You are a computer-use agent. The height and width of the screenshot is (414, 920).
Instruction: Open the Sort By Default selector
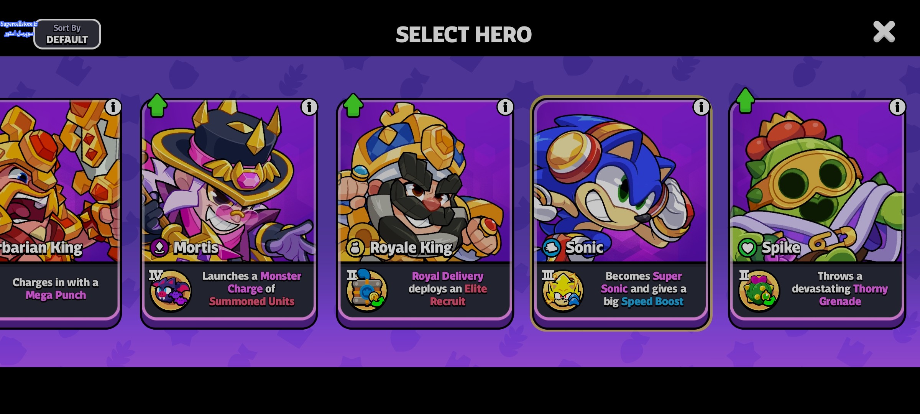click(67, 34)
